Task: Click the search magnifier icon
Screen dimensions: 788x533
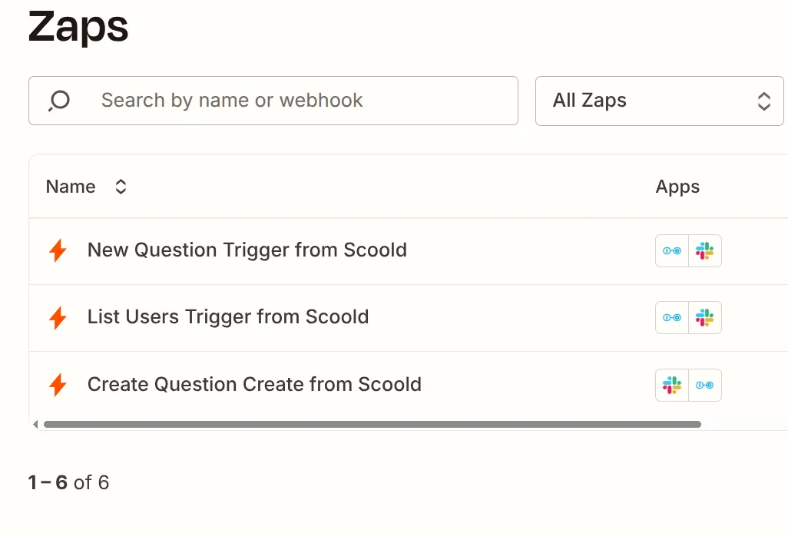Action: (x=58, y=101)
